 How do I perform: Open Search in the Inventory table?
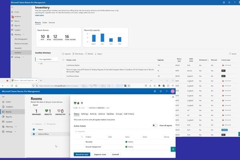click(233, 54)
